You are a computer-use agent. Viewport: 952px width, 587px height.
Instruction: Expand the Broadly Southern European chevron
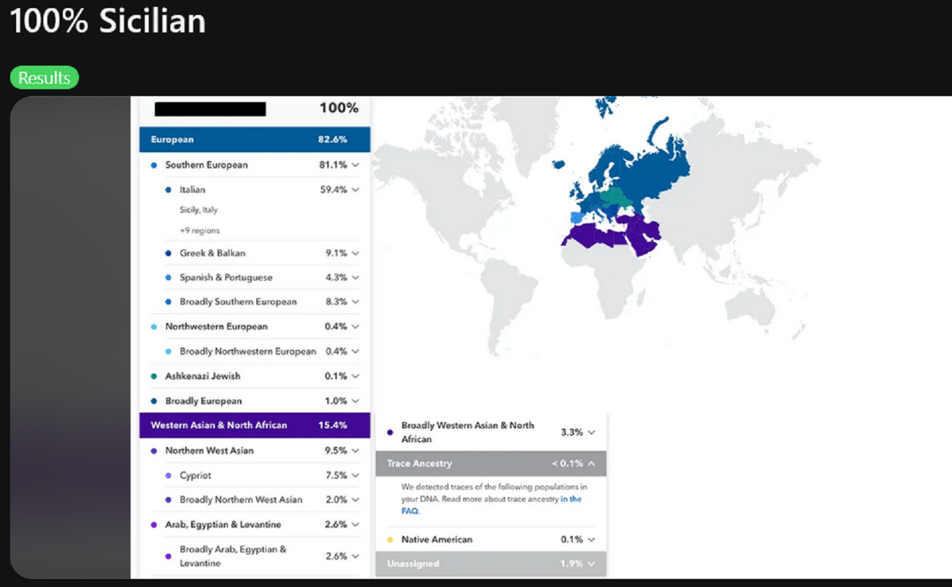356,302
